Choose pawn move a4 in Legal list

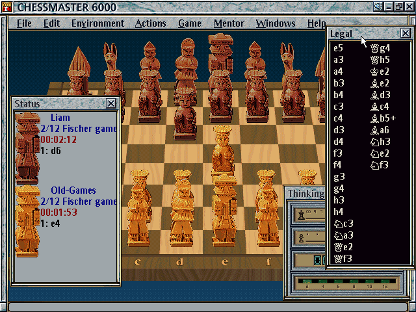(338, 71)
